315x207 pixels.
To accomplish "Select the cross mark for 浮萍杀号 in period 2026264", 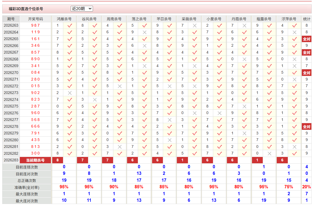I will coord(294,32).
